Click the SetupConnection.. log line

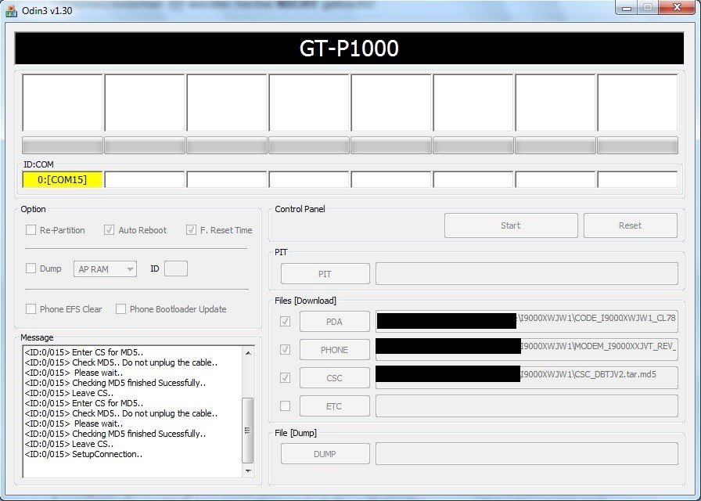pos(84,454)
